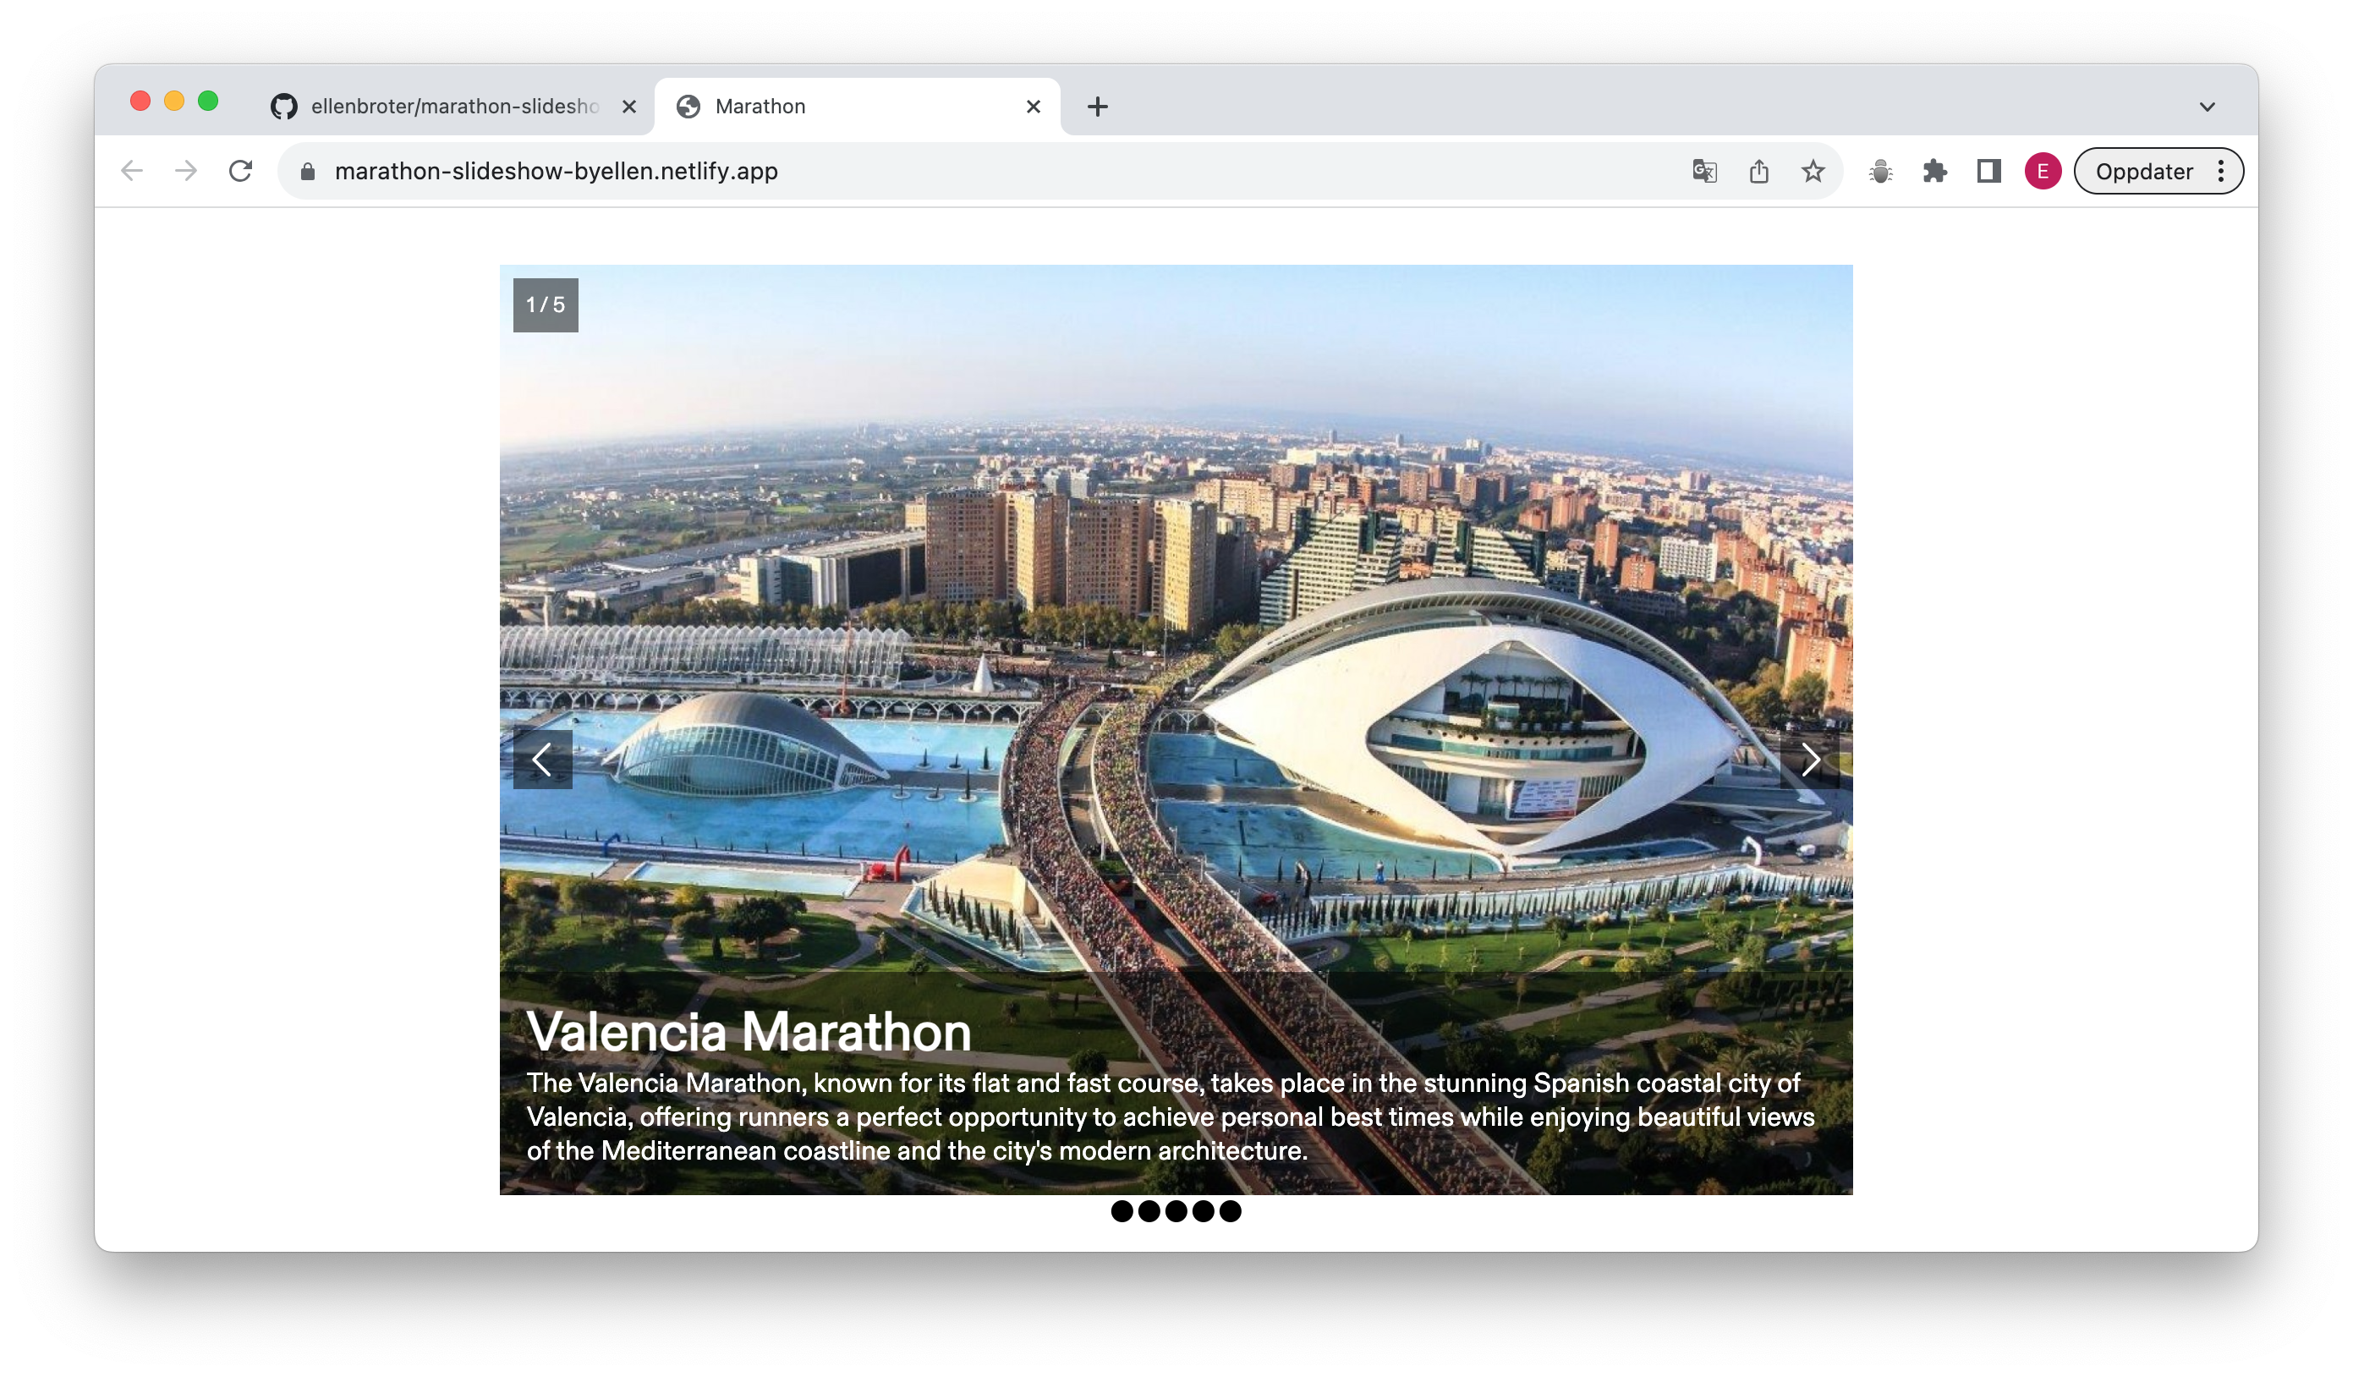This screenshot has height=1377, width=2353.
Task: Open the profile avatar E
Action: click(x=2043, y=171)
